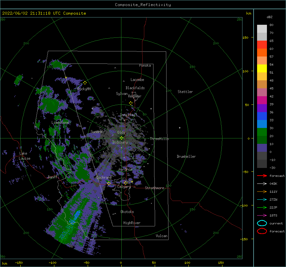
Task: Click the Okotoks city label
Action: 127,212
